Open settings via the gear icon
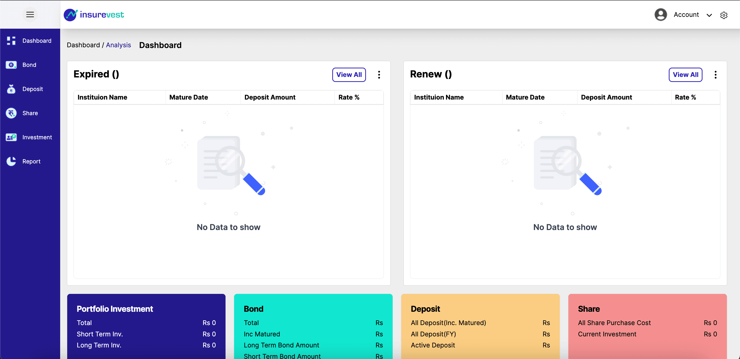Screen dimensions: 740x359 [724, 15]
